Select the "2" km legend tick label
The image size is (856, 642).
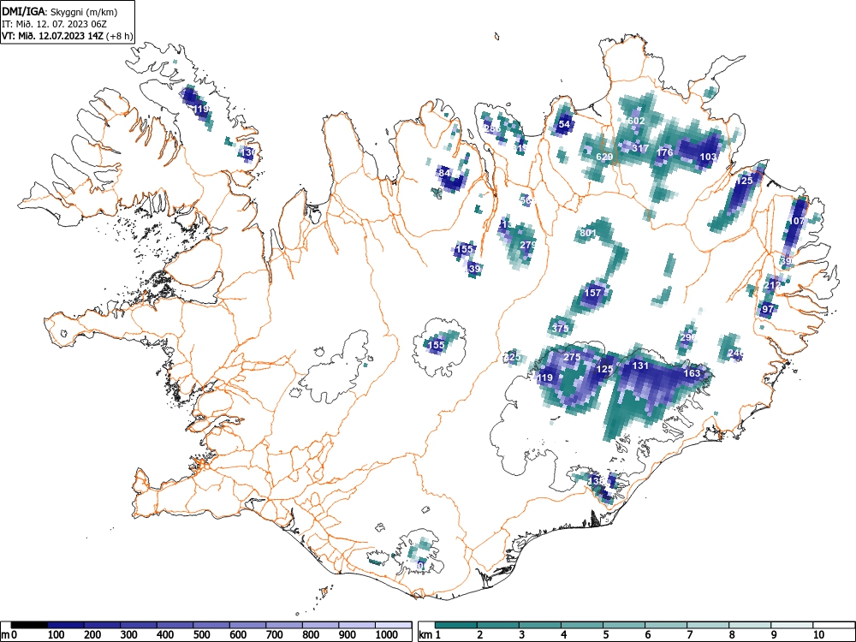point(480,635)
